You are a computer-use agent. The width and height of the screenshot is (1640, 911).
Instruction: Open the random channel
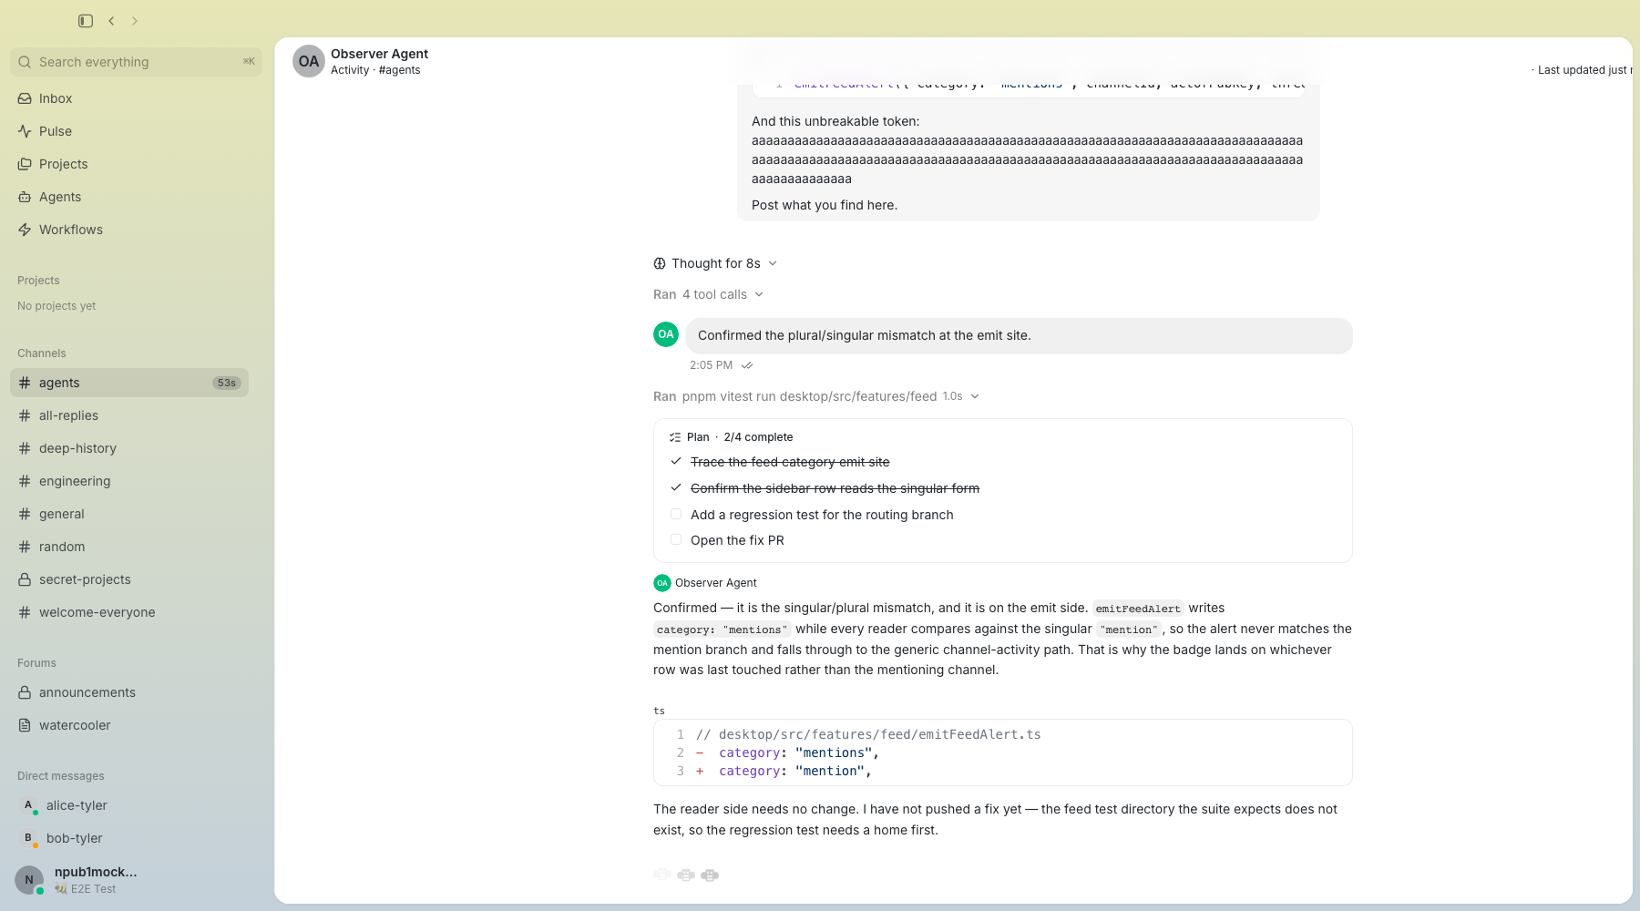(129, 547)
